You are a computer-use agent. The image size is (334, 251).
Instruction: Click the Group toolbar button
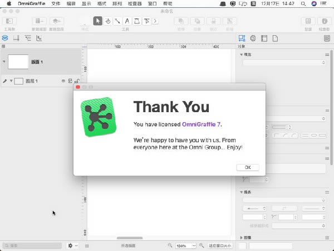point(229,21)
